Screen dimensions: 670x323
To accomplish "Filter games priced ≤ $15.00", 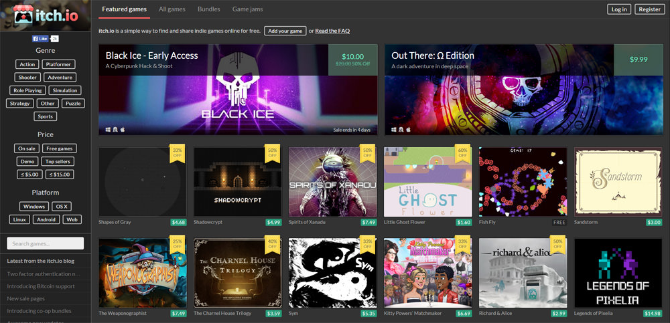I will 60,174.
